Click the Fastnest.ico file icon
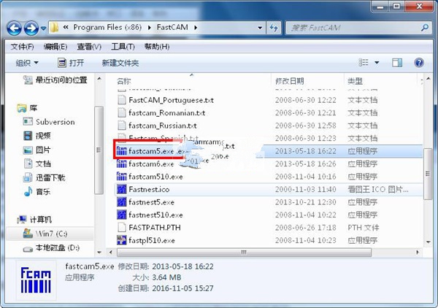Image resolution: width=438 pixels, height=308 pixels. click(x=121, y=189)
